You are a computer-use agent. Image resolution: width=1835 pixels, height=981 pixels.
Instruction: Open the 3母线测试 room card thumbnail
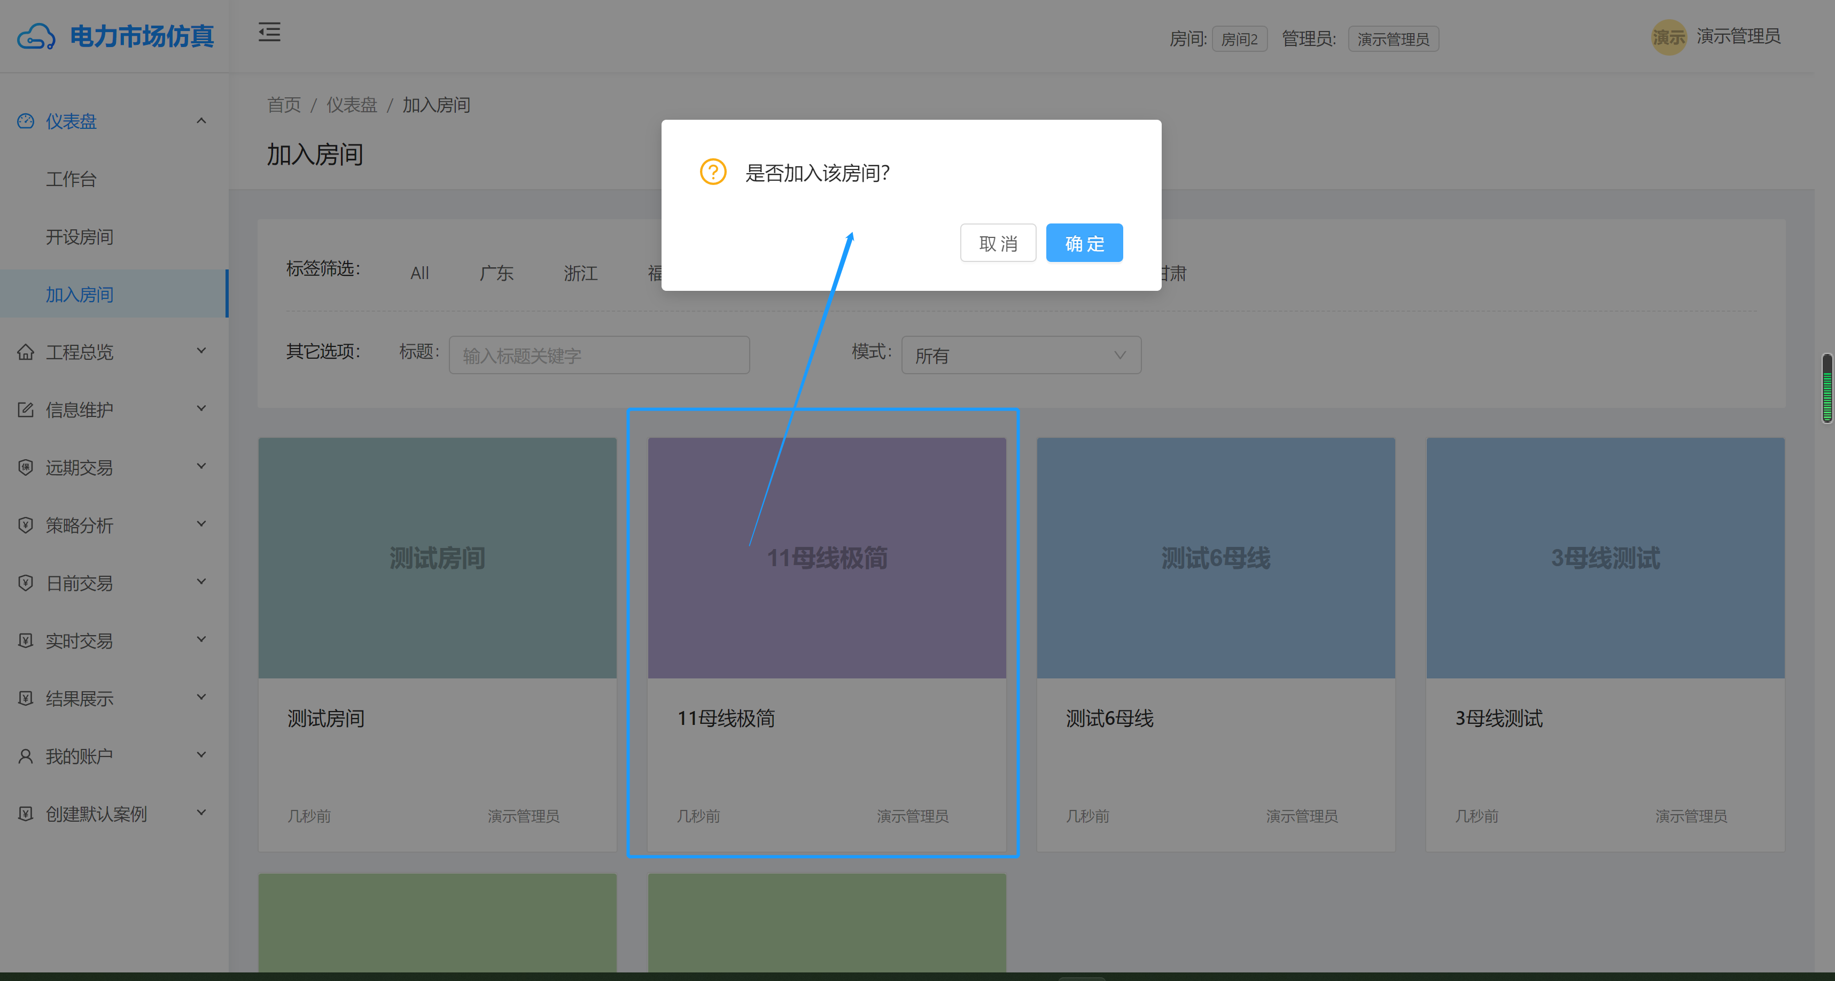click(1606, 558)
